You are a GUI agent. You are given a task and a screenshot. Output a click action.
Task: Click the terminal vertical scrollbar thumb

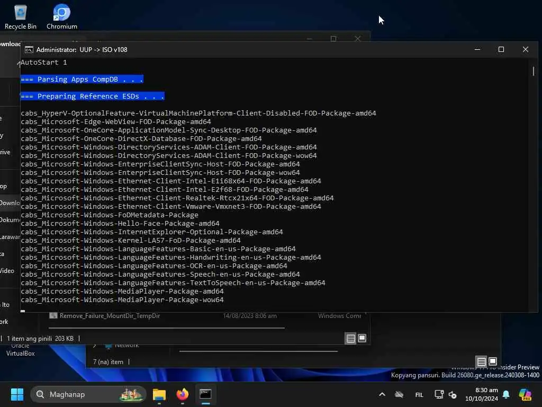coord(534,72)
